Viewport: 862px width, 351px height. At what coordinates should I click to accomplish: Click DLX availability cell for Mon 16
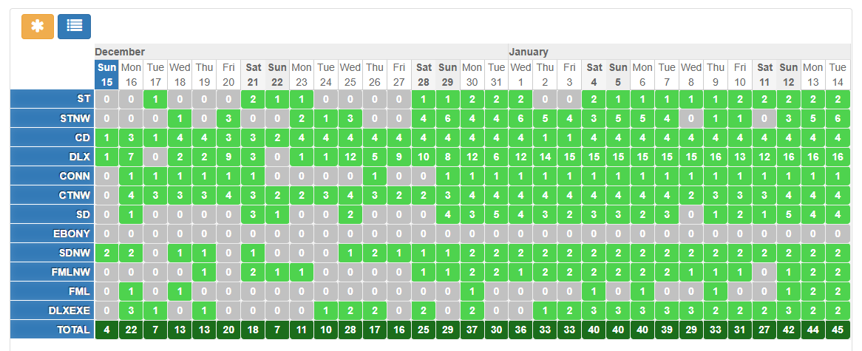[x=131, y=157]
